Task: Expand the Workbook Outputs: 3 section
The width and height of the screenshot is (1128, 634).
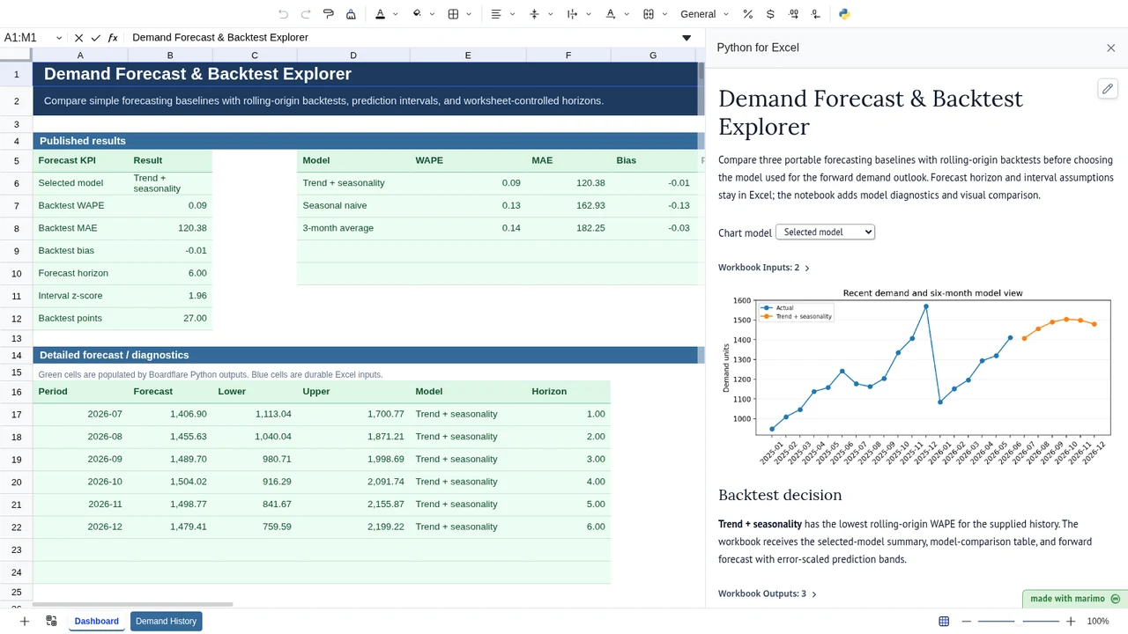Action: pyautogui.click(x=768, y=593)
